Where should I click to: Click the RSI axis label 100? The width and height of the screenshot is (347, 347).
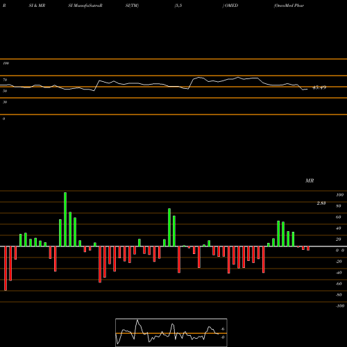(x=6, y=63)
